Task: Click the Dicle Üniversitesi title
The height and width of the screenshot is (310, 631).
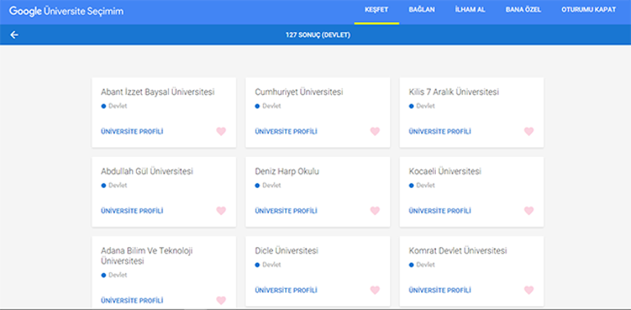Action: pos(287,251)
